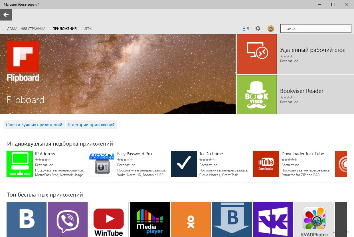This screenshot has height=237, width=354.
Task: Open the Odnoklassniki orange tile
Action: coord(191,219)
